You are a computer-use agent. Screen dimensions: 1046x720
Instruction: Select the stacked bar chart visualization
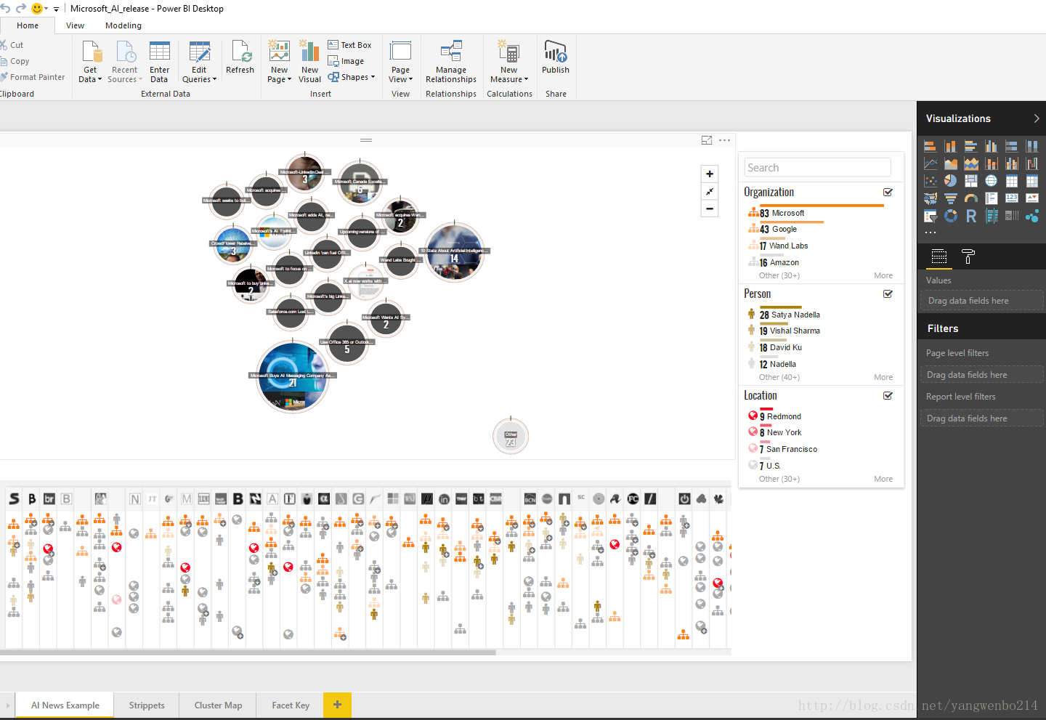coord(930,146)
